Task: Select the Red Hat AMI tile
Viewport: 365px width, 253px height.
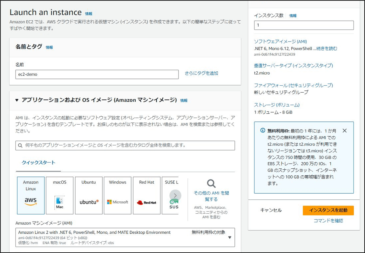Action: coord(147,195)
